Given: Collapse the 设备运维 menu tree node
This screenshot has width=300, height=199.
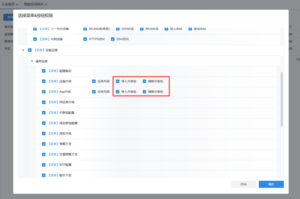Looking at the screenshot, I should (x=23, y=50).
